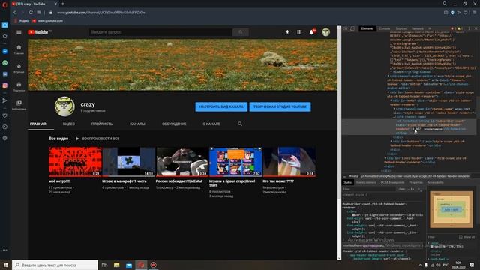Click ТВОРЧЕСКАЯ СТУДИЯ YOUTUBE button
Viewport: 480px width, 270px height.
tap(280, 106)
